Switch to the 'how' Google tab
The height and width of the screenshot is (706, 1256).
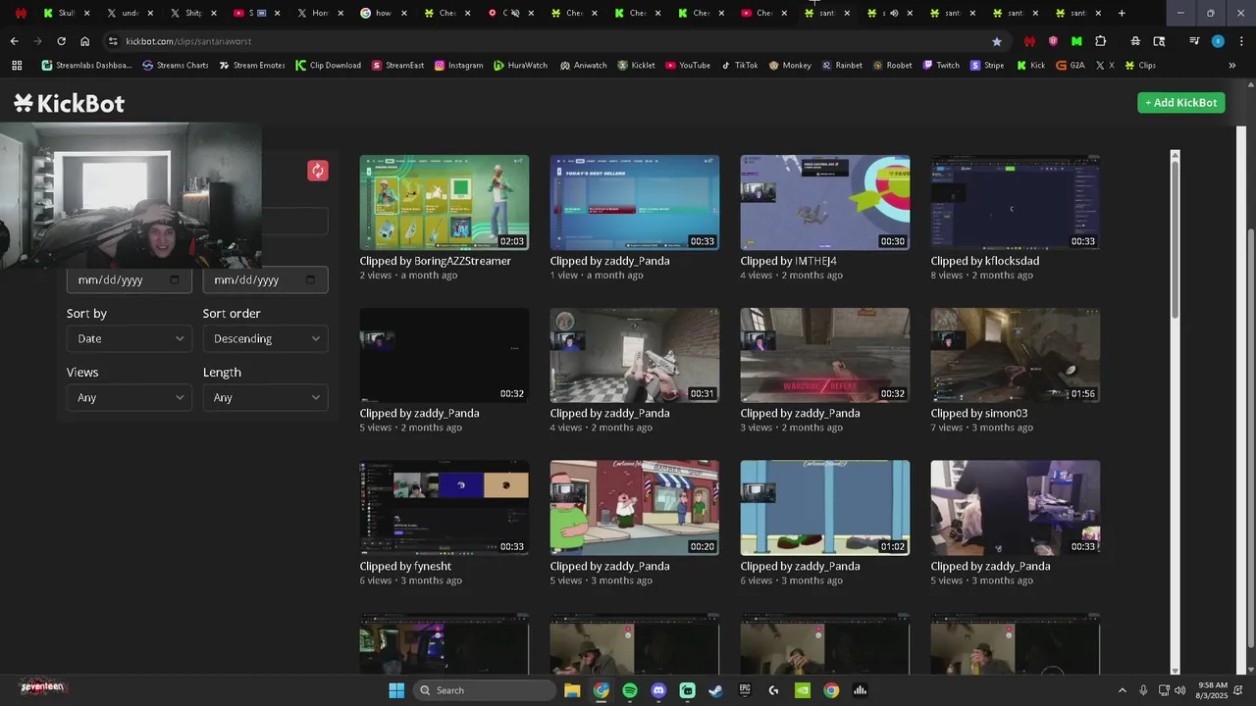[x=382, y=13]
